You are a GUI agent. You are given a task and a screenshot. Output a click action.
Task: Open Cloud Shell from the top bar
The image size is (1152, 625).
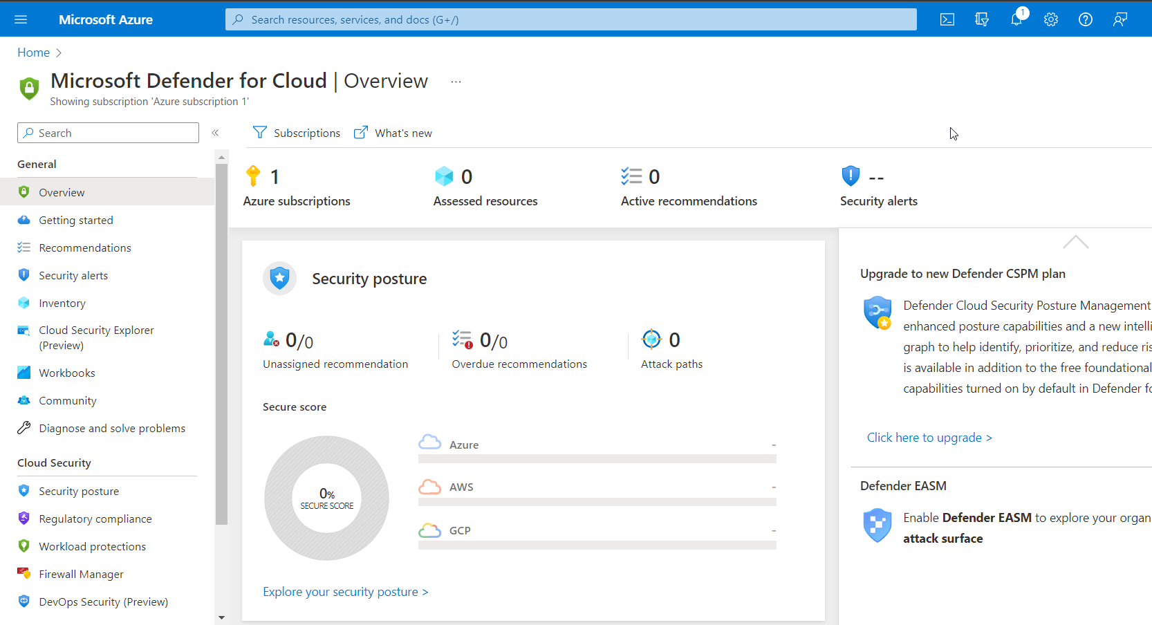pos(947,19)
